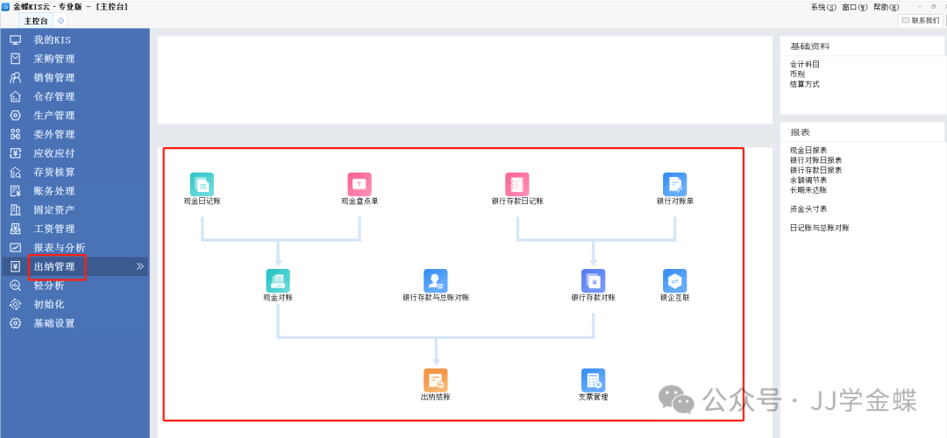Open 银行存款与总账对账 icon
947x438 pixels.
(x=436, y=281)
